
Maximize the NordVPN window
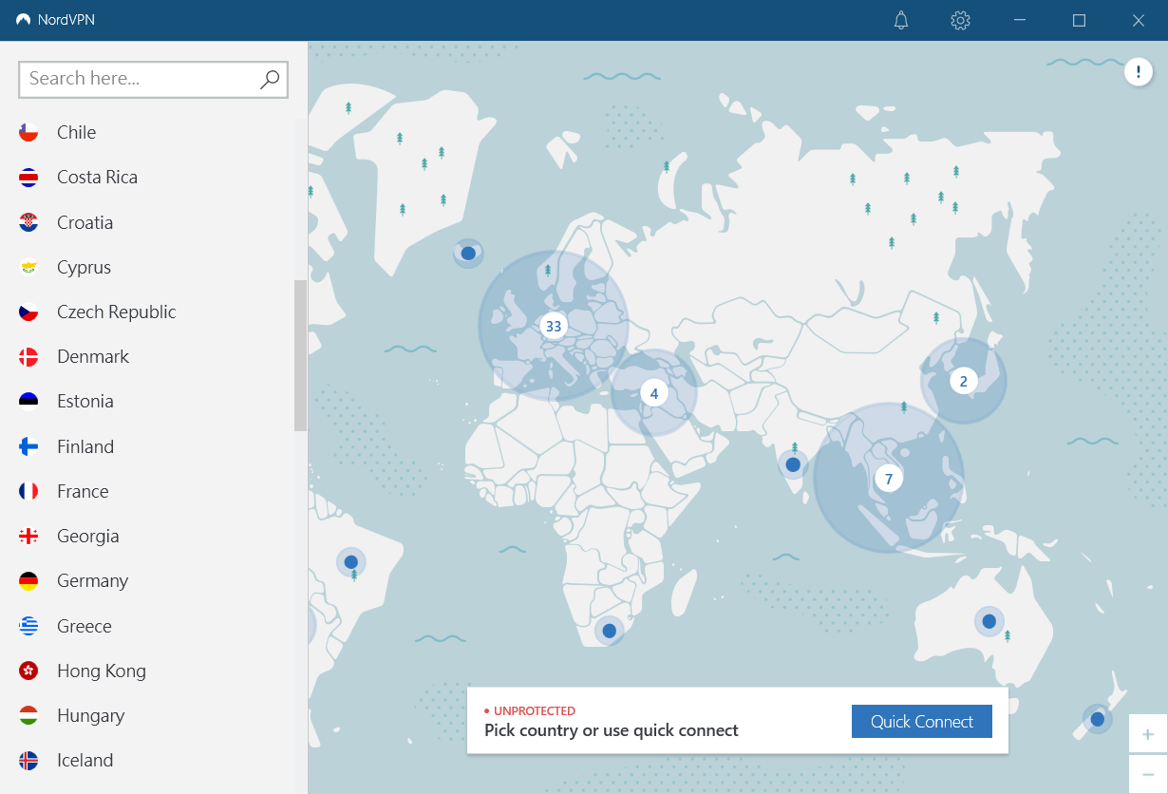click(1079, 20)
